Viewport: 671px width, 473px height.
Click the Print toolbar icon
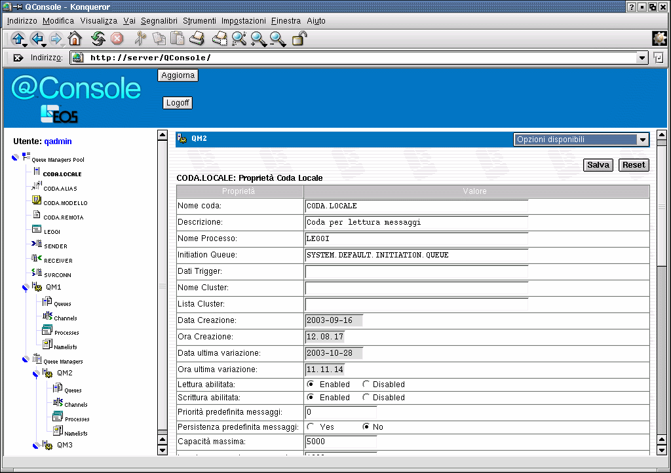197,39
